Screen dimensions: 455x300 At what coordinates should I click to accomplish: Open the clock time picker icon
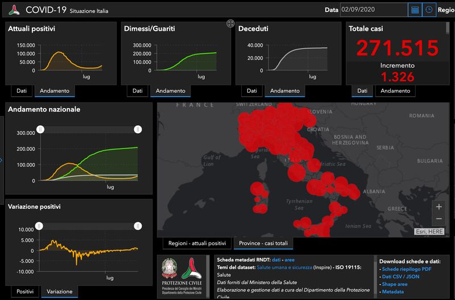(x=429, y=10)
